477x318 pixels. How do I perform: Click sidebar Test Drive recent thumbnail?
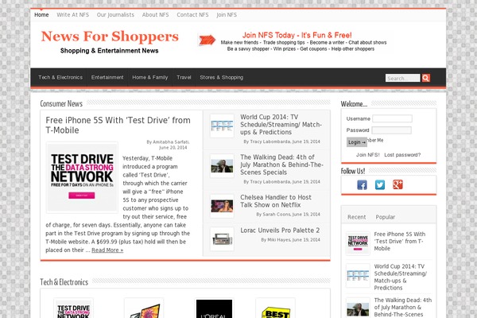coord(358,242)
